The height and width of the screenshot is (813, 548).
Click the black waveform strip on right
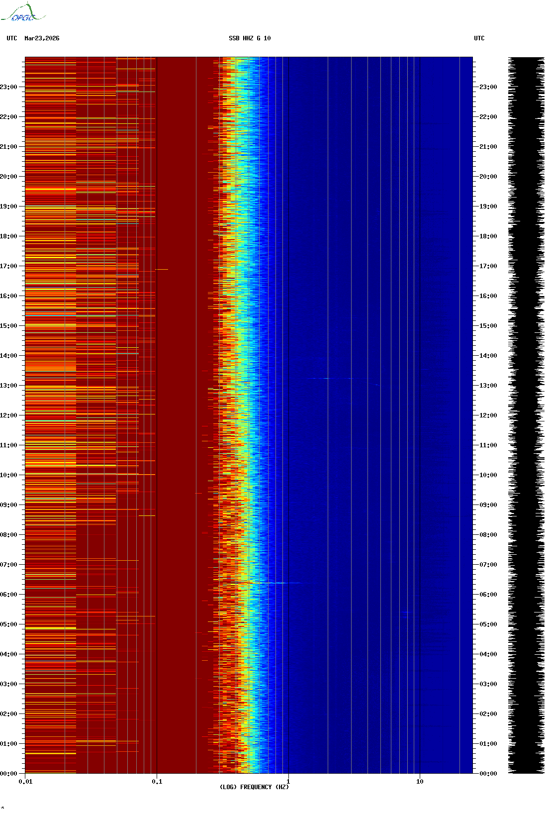point(526,415)
